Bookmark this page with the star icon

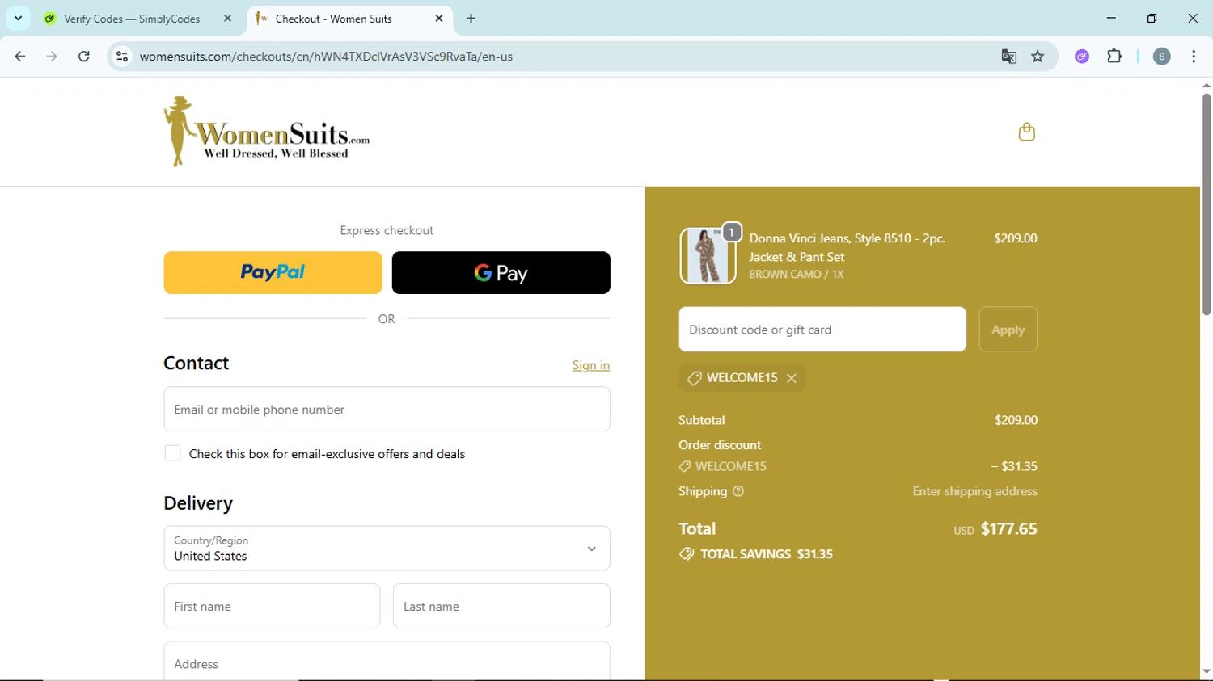(1038, 57)
